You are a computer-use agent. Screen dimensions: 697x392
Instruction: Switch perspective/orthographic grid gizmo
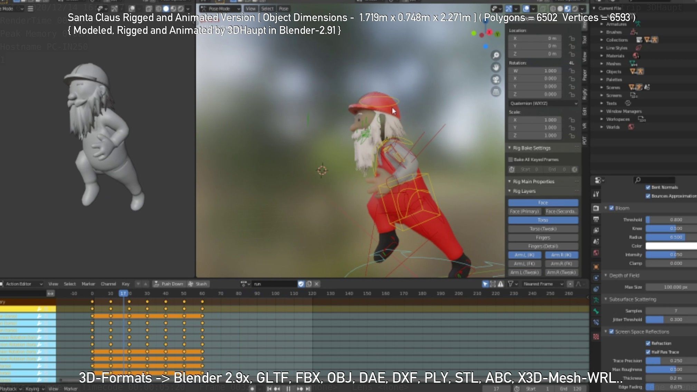click(x=496, y=92)
